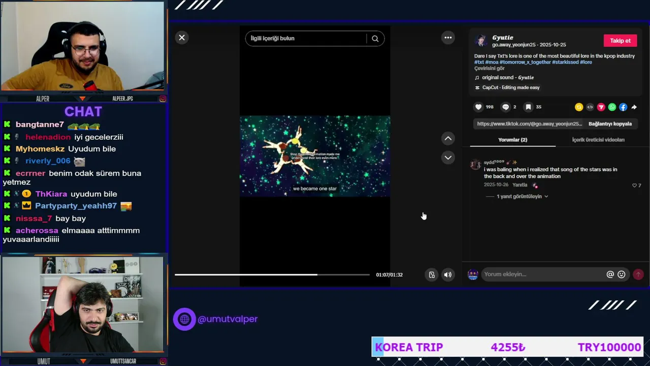The image size is (650, 366).
Task: Open "CapCut · Editing made easy" link
Action: pyautogui.click(x=511, y=87)
